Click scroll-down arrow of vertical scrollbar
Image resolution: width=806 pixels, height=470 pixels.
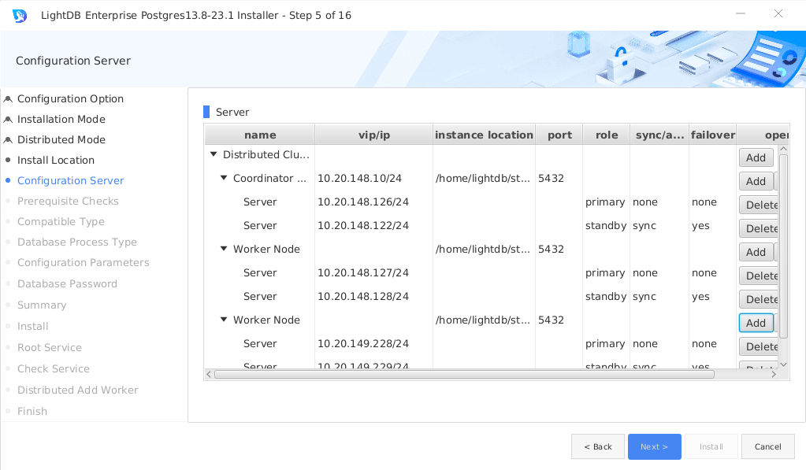(x=783, y=365)
